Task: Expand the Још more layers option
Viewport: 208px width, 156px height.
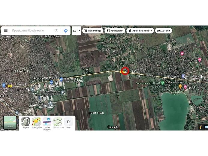Action: (68, 122)
